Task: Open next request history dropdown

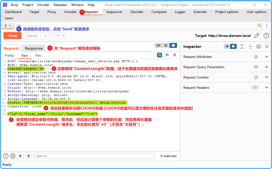Action: tap(63, 36)
